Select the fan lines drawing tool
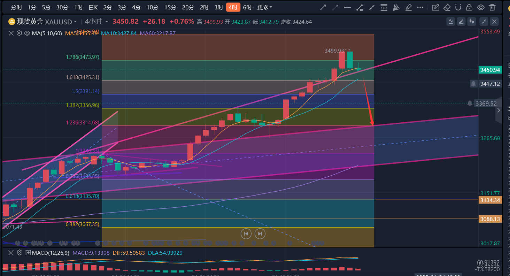The image size is (510, 276). coord(396,7)
